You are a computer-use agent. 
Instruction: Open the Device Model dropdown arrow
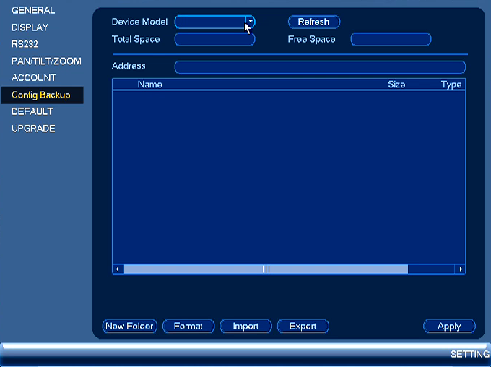(251, 22)
